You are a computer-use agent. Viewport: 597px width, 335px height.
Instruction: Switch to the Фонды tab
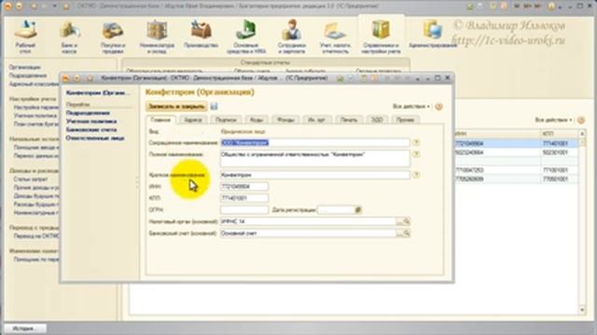tap(285, 120)
